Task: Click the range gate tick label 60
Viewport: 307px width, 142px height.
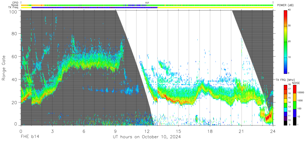Action: pos(14,56)
